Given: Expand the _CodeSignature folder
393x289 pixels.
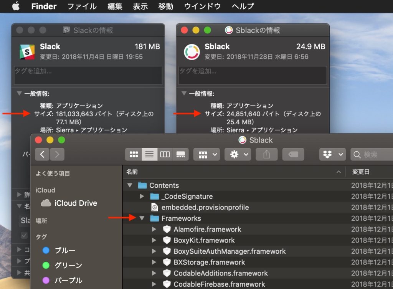Looking at the screenshot, I should [x=142, y=196].
